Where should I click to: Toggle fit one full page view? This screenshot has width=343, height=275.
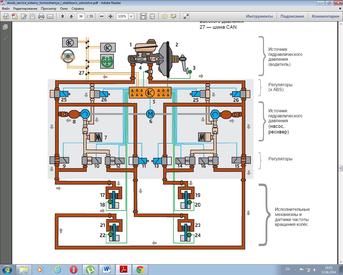[x=152, y=16]
